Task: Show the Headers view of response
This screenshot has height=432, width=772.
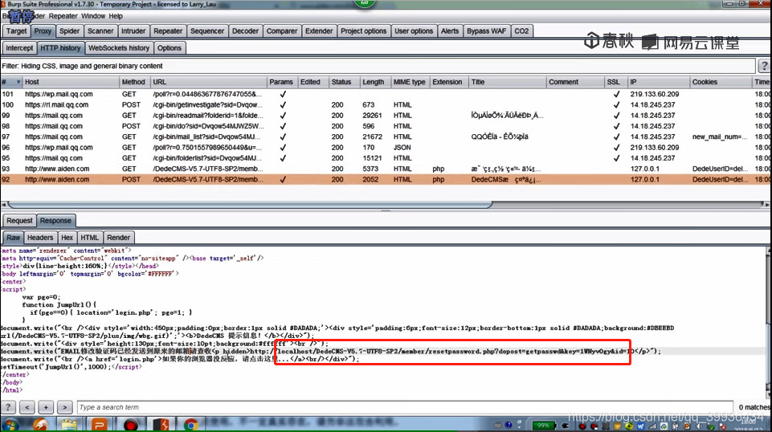Action: coord(40,238)
